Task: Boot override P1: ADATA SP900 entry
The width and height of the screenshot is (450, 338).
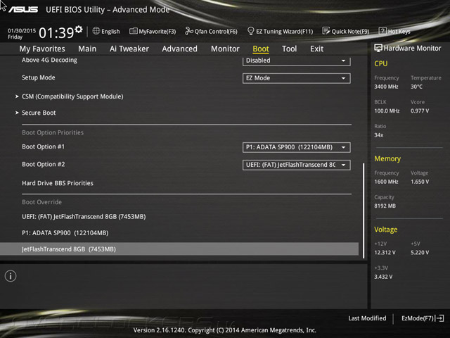Action: point(65,233)
